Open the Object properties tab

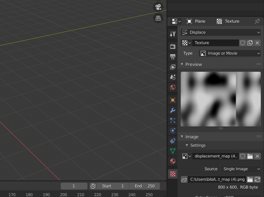[173, 100]
